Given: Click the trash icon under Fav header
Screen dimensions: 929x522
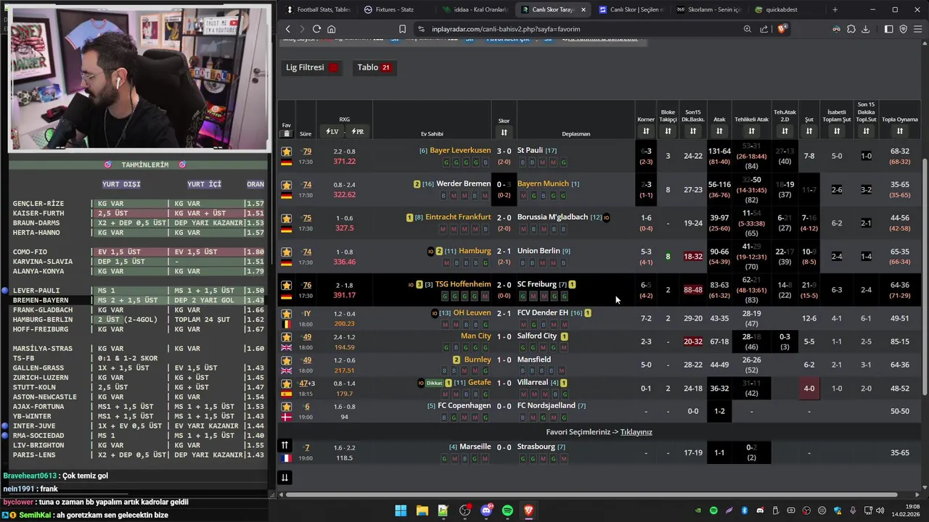Looking at the screenshot, I should pos(287,133).
